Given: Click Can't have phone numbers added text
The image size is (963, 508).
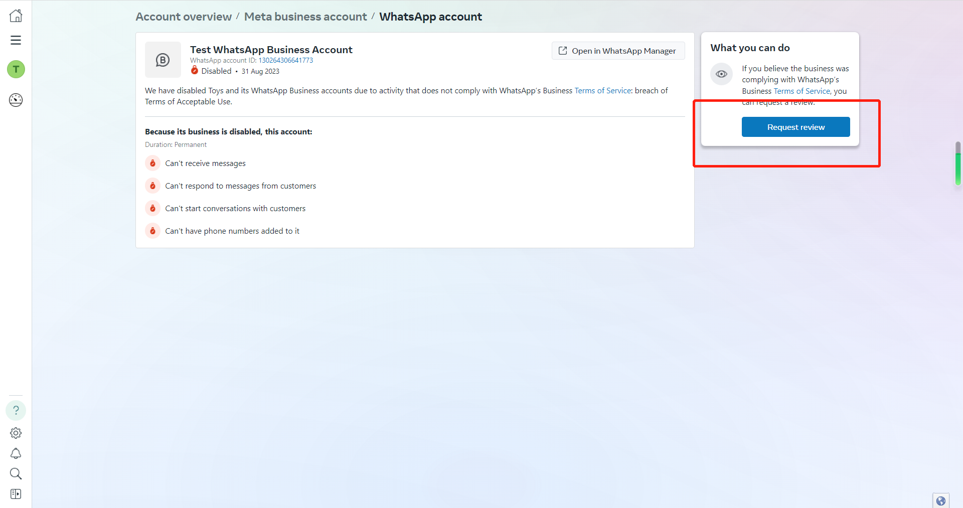Looking at the screenshot, I should pyautogui.click(x=232, y=231).
